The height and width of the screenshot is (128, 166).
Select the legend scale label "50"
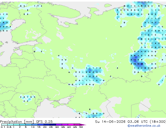tap(81, 127)
